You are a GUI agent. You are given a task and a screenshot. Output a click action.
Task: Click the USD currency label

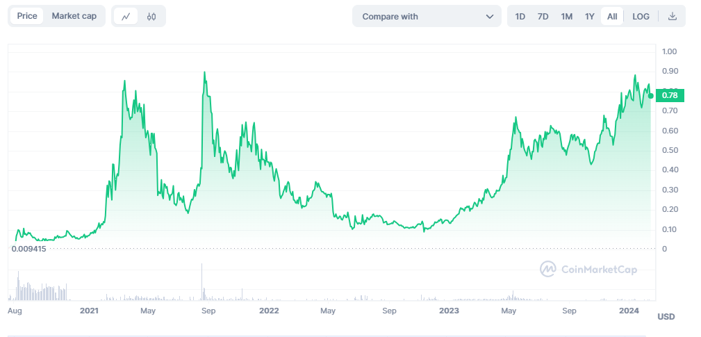coord(666,317)
